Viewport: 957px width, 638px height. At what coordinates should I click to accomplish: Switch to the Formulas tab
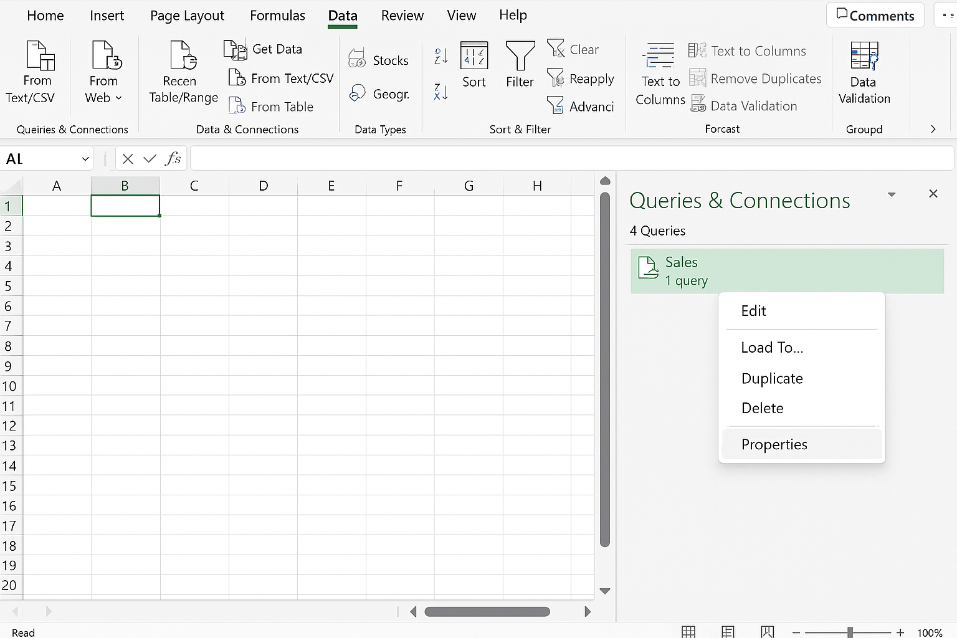tap(277, 16)
